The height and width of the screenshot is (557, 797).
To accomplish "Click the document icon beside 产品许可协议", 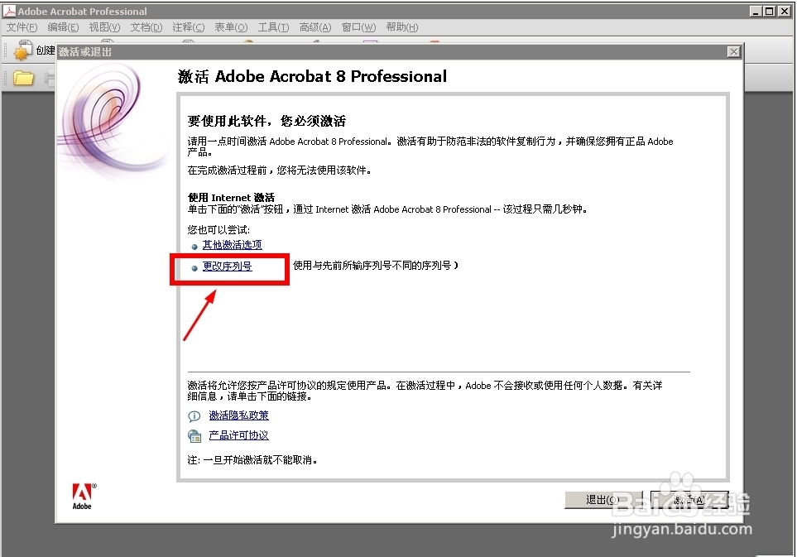I will click(194, 435).
